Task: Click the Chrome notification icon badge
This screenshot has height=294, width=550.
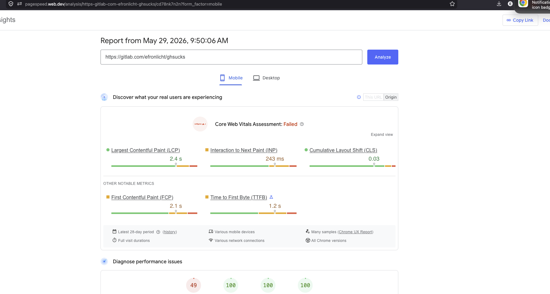Action: click(523, 3)
